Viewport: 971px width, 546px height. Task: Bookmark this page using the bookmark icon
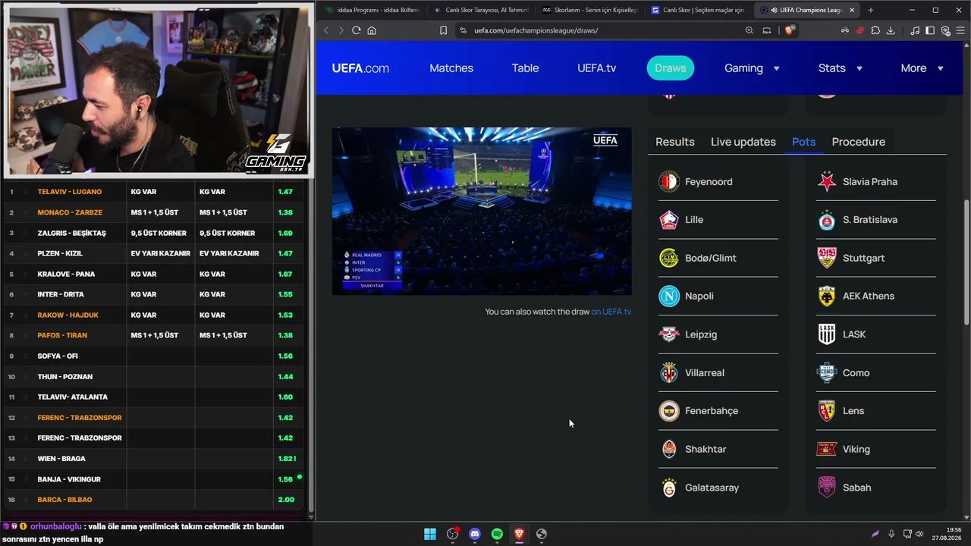pos(443,30)
